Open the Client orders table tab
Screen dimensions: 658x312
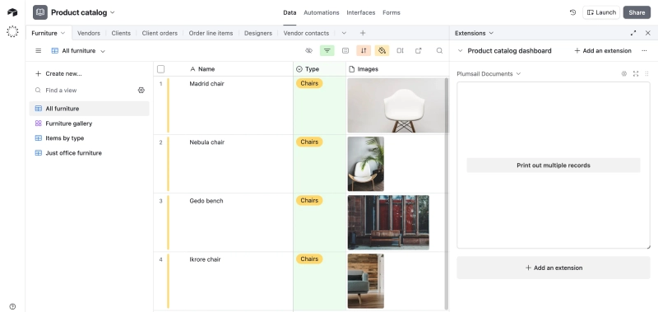coord(160,33)
